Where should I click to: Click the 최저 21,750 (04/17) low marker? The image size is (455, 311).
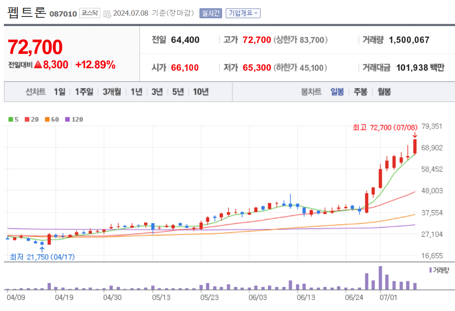point(42,257)
